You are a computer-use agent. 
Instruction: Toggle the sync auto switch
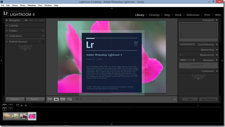click(x=180, y=99)
